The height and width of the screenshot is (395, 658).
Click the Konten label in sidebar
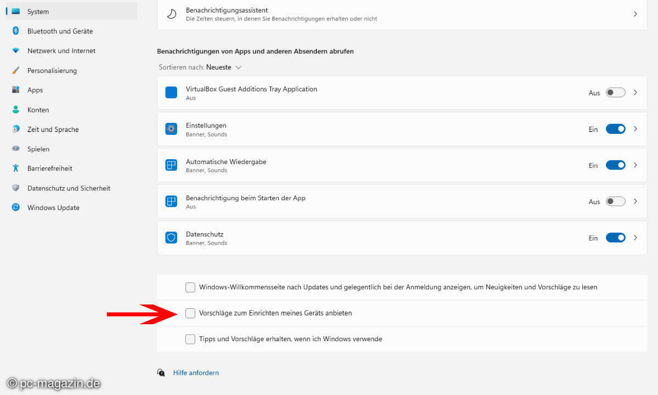38,110
